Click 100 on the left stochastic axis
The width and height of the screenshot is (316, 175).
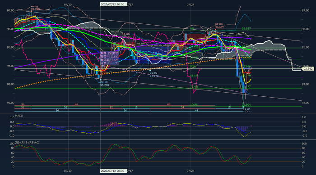(12, 144)
